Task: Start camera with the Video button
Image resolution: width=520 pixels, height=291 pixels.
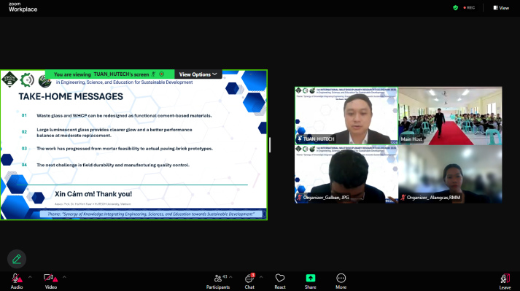Action: click(x=51, y=281)
